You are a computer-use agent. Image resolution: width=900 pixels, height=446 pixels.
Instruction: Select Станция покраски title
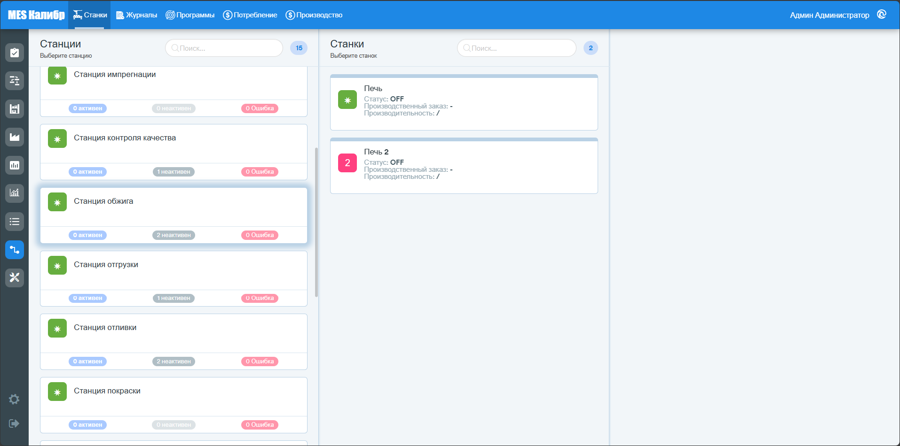(107, 391)
